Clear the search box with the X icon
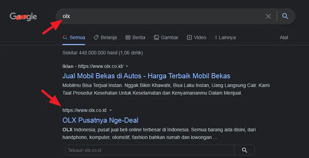 (x=268, y=16)
